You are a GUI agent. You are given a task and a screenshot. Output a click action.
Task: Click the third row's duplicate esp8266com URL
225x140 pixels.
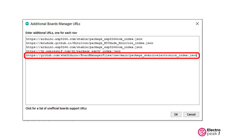click(x=84, y=47)
